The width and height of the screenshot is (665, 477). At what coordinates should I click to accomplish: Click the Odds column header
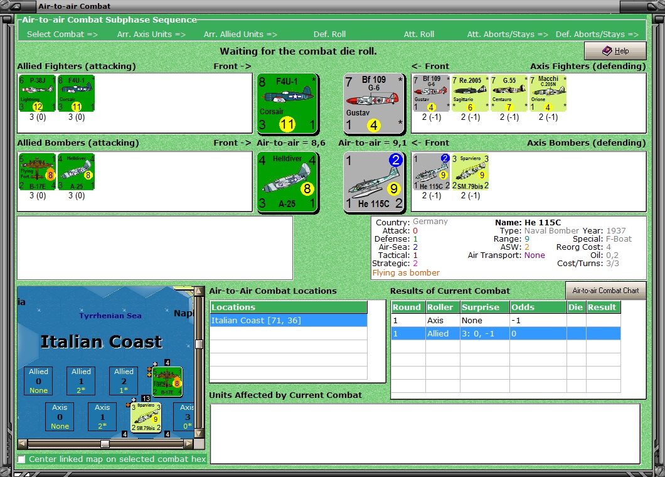[538, 308]
